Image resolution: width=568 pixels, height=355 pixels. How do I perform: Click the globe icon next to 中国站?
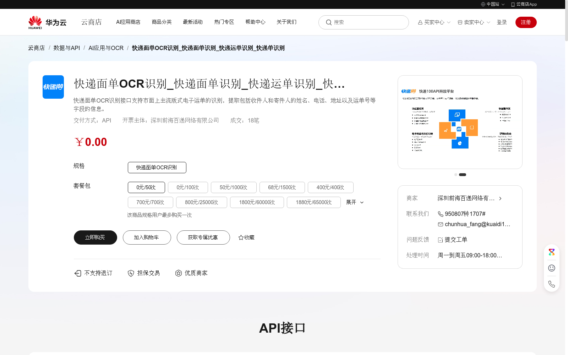click(483, 4)
